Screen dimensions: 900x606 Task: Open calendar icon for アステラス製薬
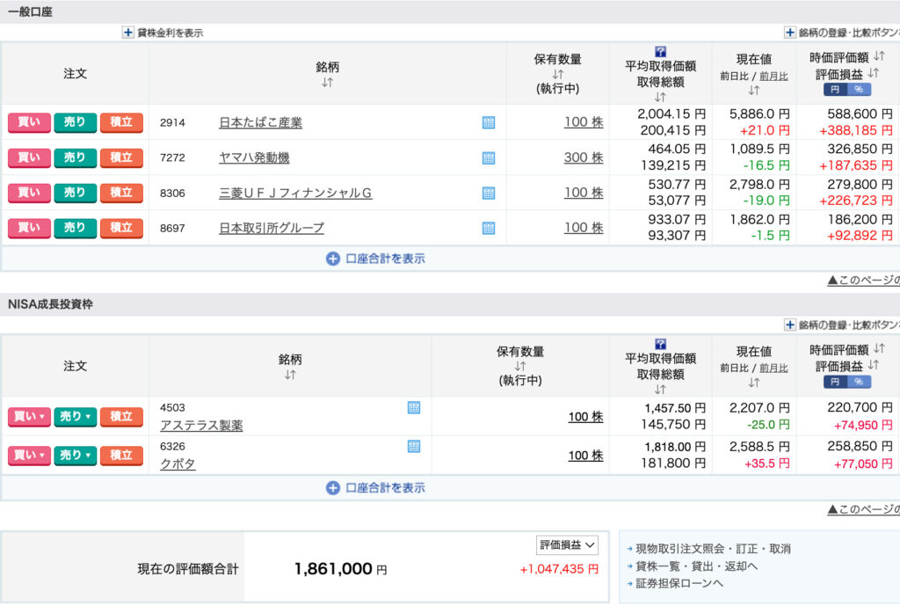click(414, 408)
